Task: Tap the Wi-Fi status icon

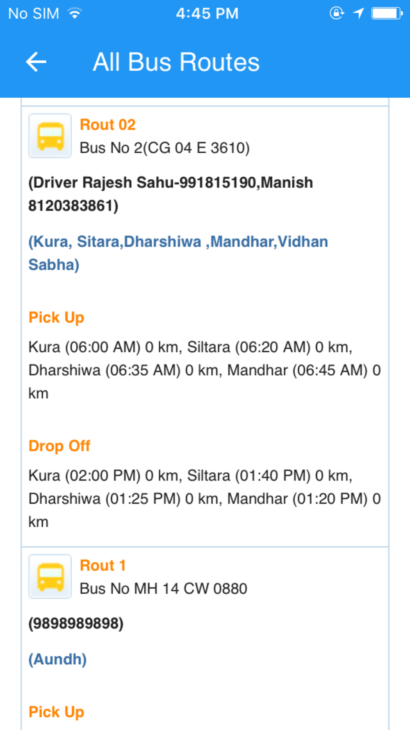Action: tap(75, 14)
